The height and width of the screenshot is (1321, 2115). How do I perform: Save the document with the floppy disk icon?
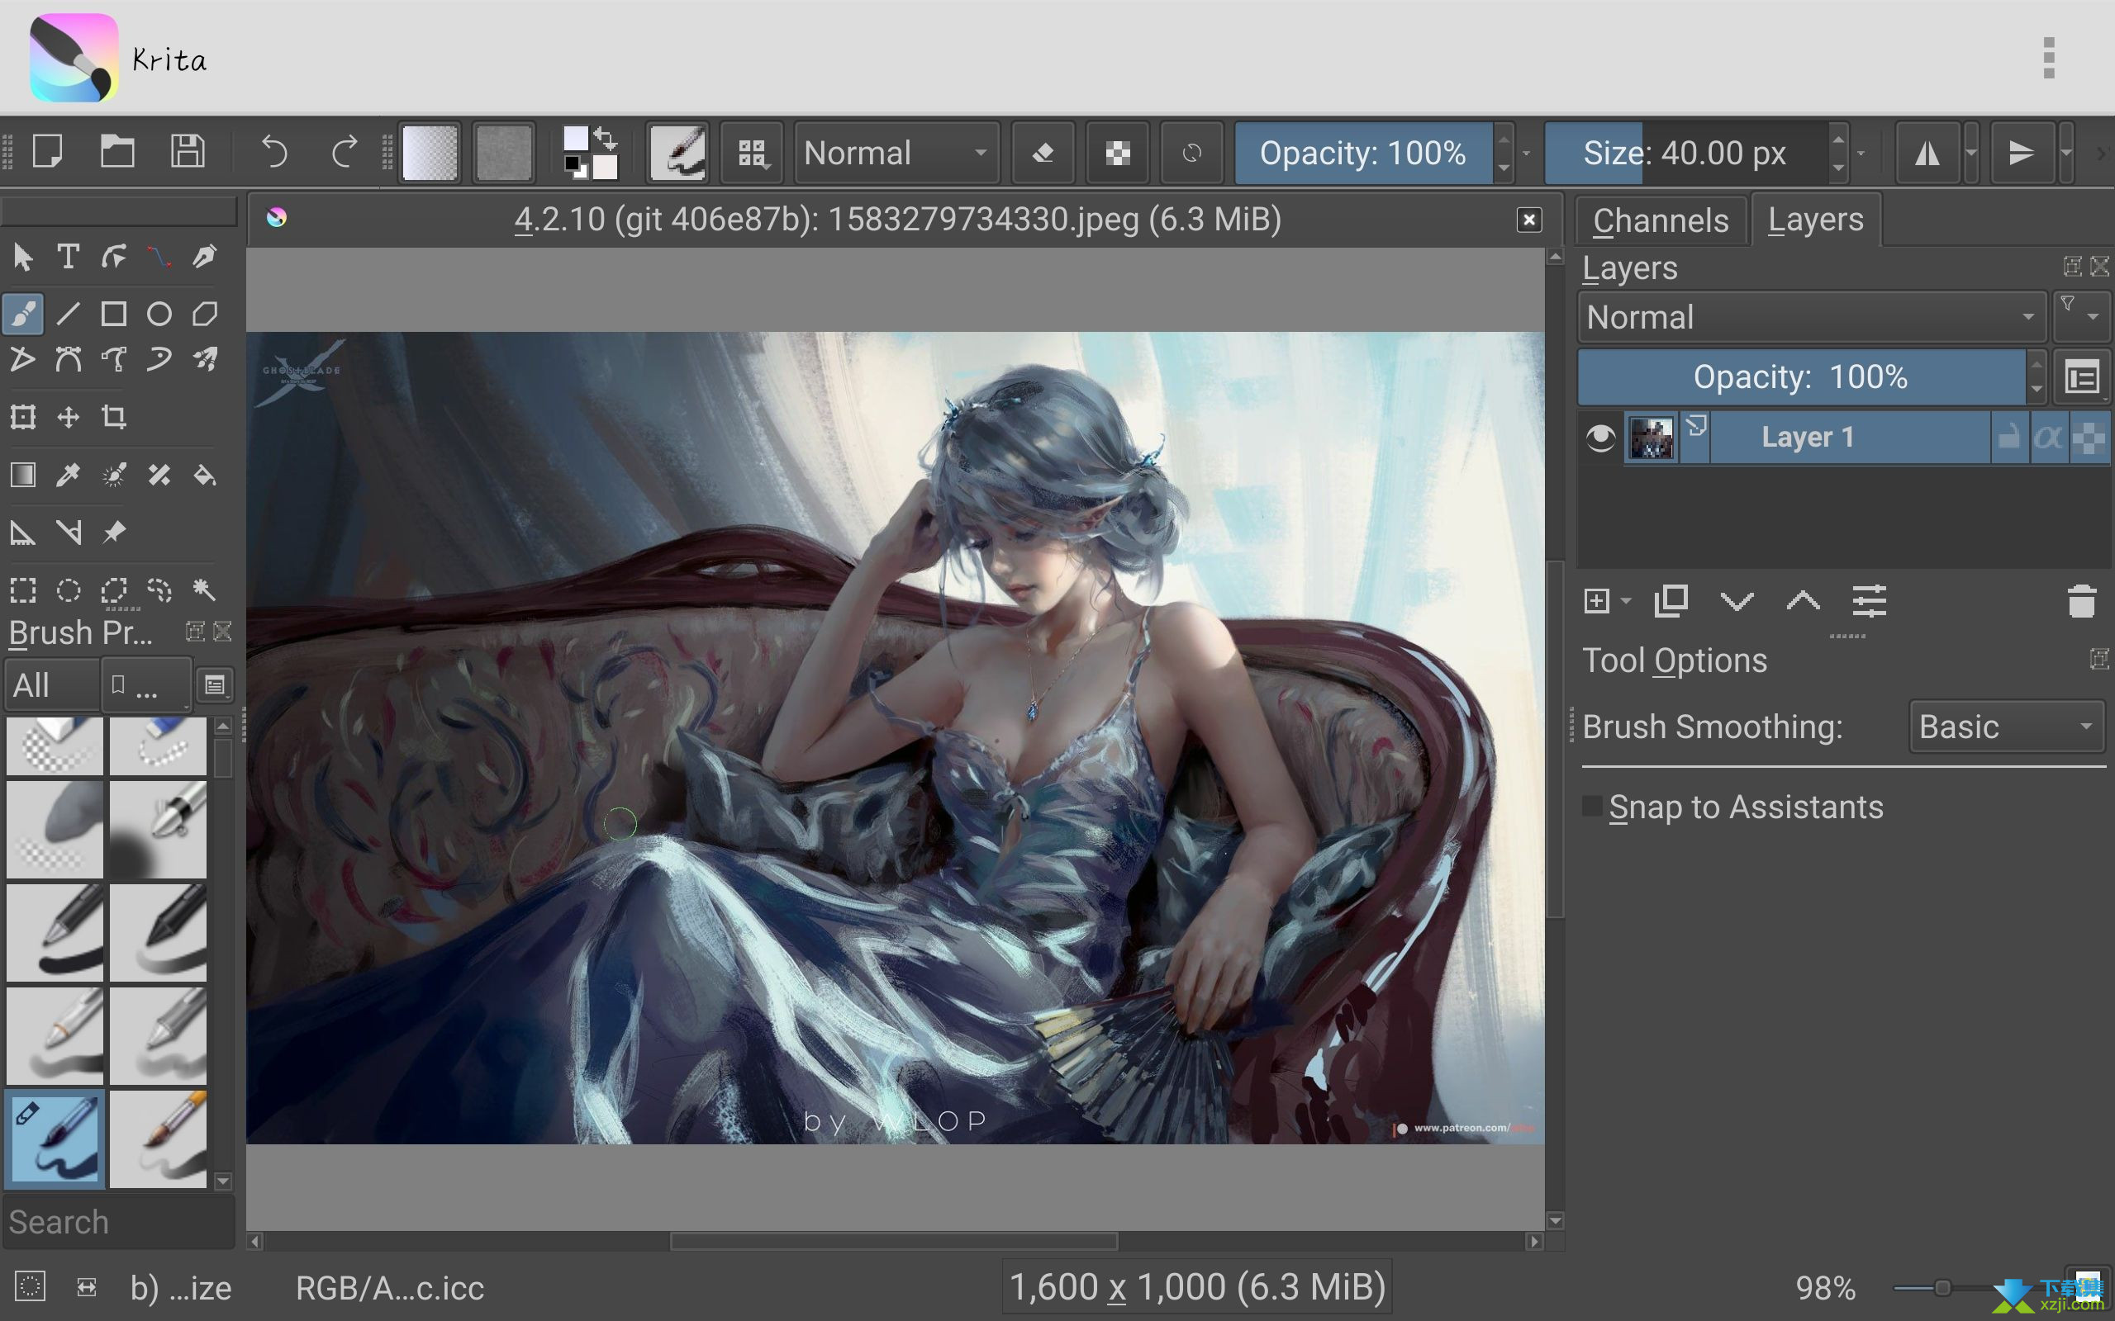point(187,152)
